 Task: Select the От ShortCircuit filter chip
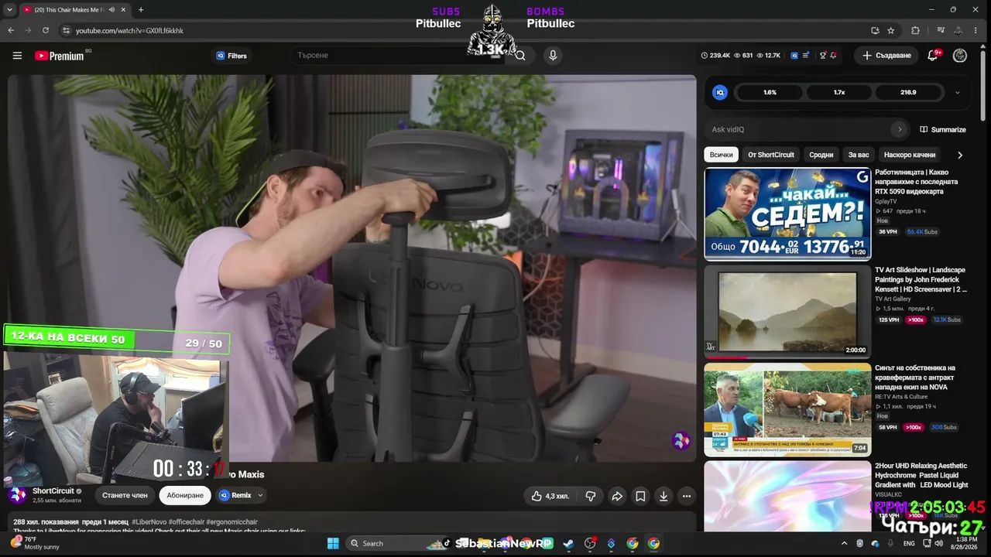(771, 155)
